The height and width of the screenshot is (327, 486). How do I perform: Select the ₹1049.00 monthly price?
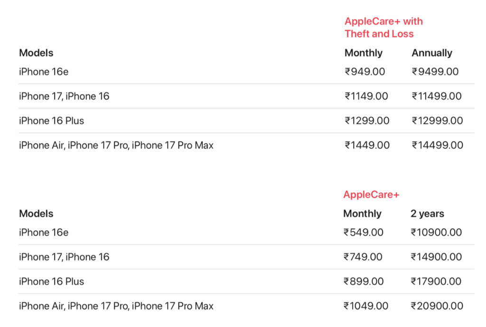pos(365,306)
